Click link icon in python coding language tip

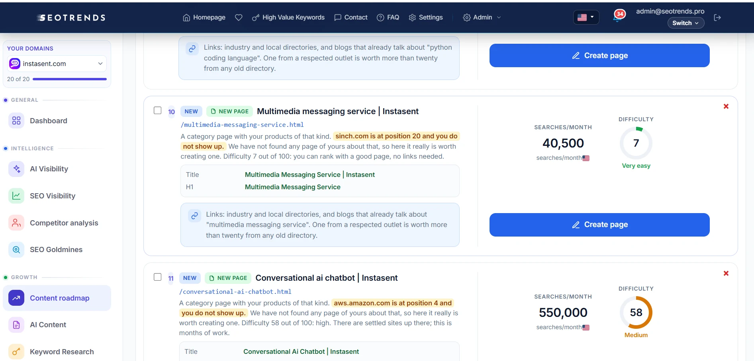coord(192,49)
